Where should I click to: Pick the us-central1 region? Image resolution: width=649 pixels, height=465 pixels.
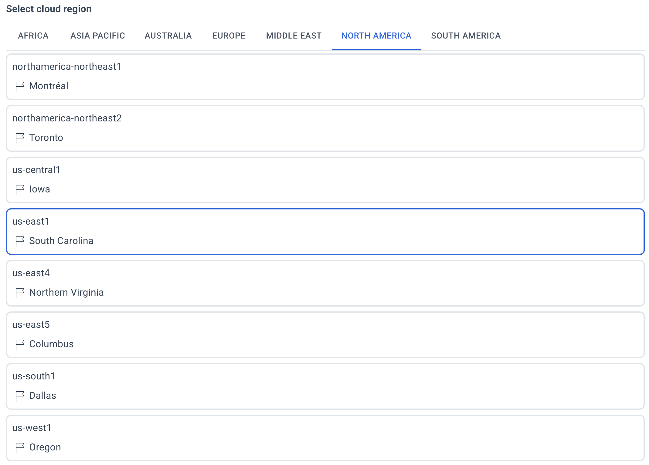[x=325, y=180]
